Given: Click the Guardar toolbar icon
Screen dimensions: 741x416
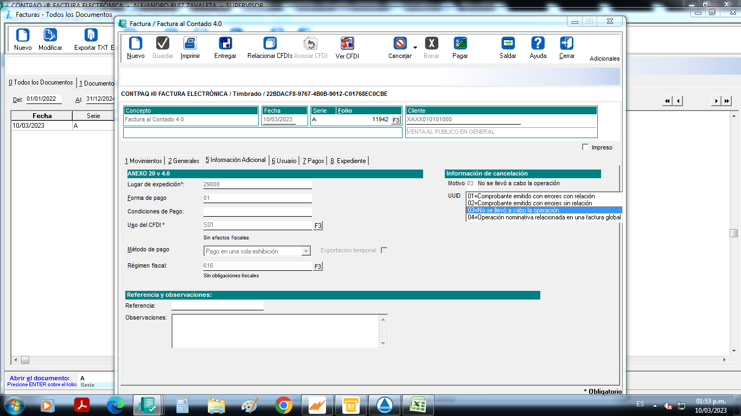Looking at the screenshot, I should (162, 43).
